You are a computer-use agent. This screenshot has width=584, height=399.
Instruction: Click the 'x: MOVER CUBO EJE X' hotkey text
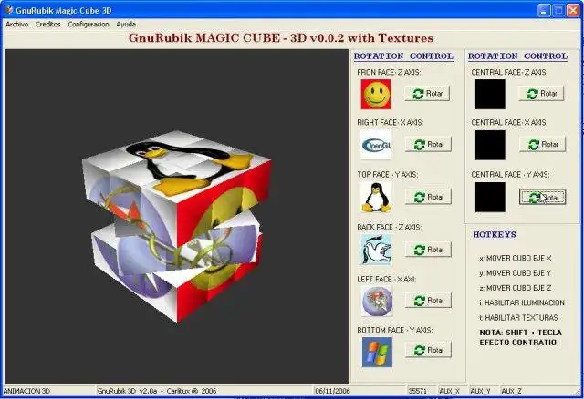[516, 258]
